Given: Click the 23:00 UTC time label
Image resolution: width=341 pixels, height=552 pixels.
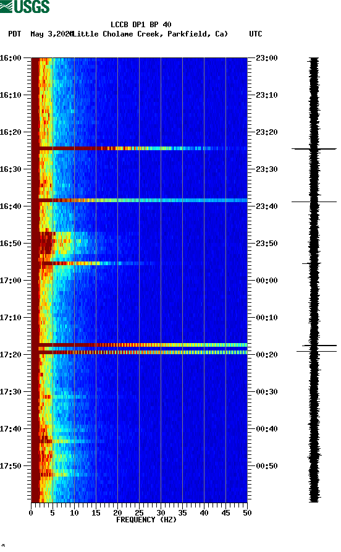Looking at the screenshot, I should (x=267, y=57).
